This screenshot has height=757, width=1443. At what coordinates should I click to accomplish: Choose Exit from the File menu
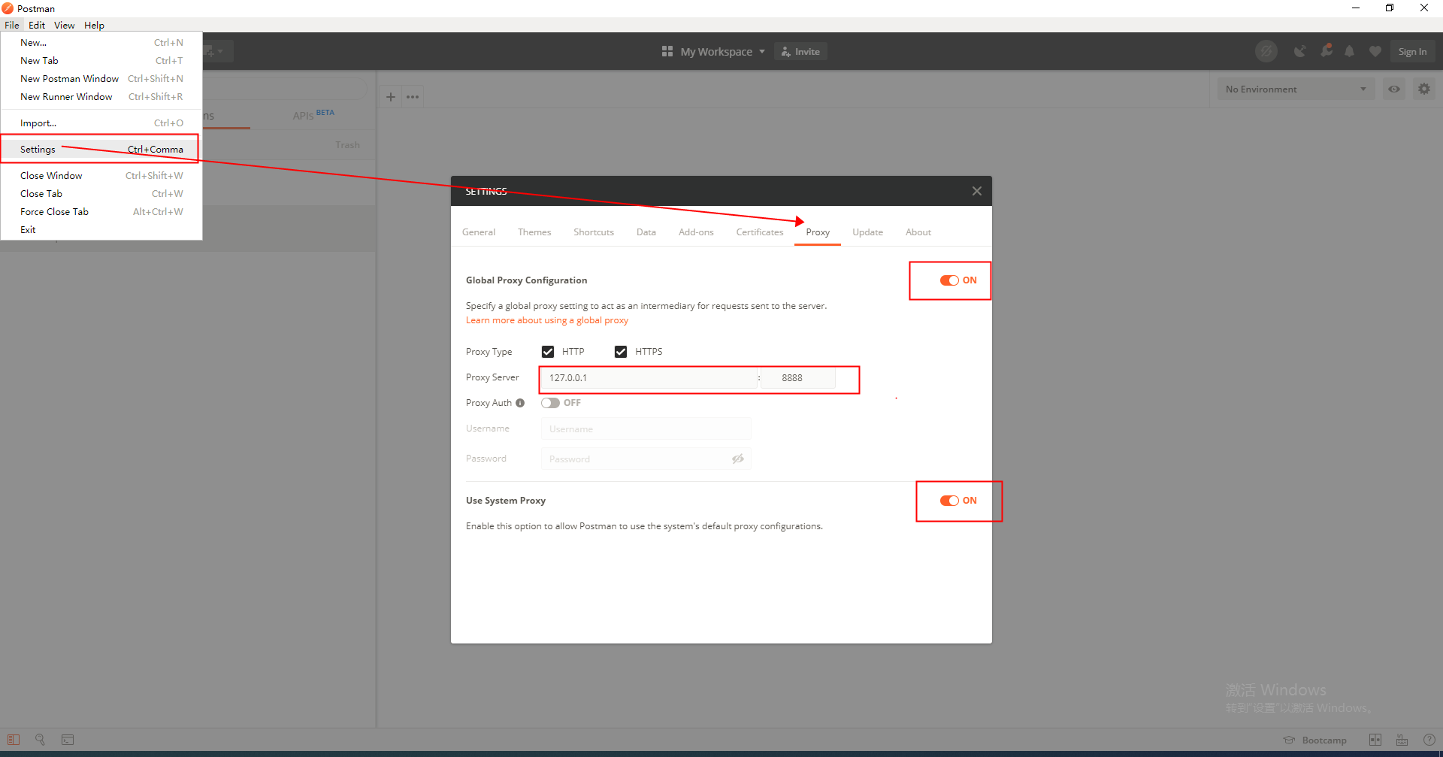pos(101,229)
